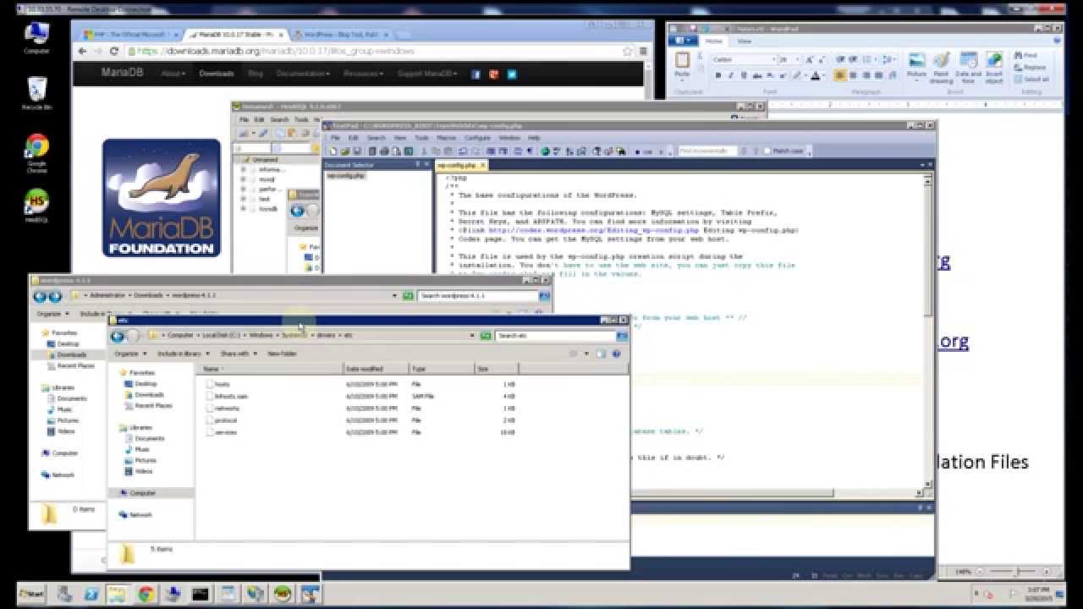Reload the MariaDB downloads page
Image resolution: width=1083 pixels, height=609 pixels.
pyautogui.click(x=114, y=51)
